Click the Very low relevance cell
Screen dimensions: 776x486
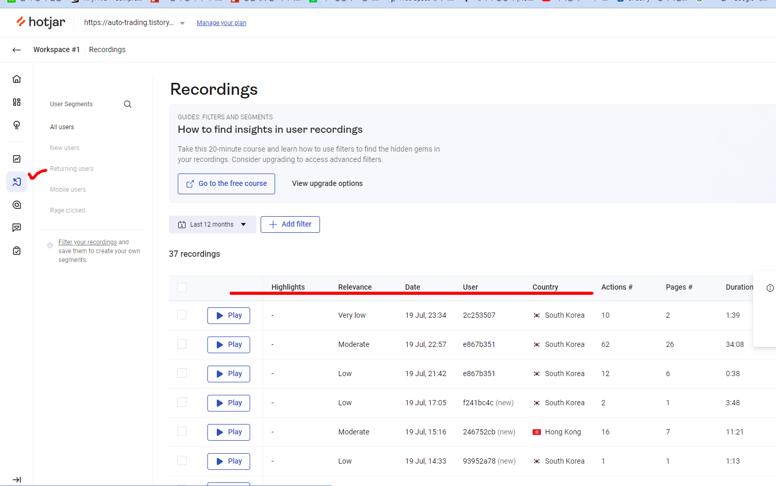click(x=352, y=315)
